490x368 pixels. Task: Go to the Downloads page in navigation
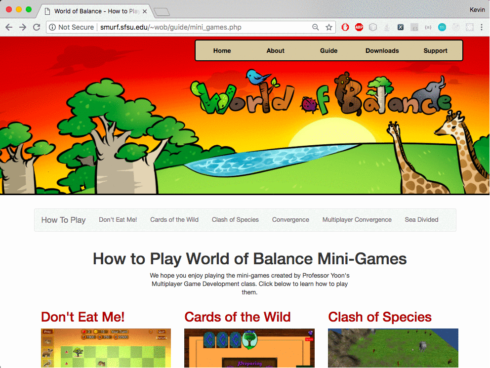382,50
